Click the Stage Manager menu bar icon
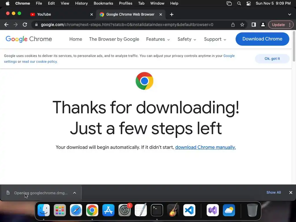 (x=229, y=3)
